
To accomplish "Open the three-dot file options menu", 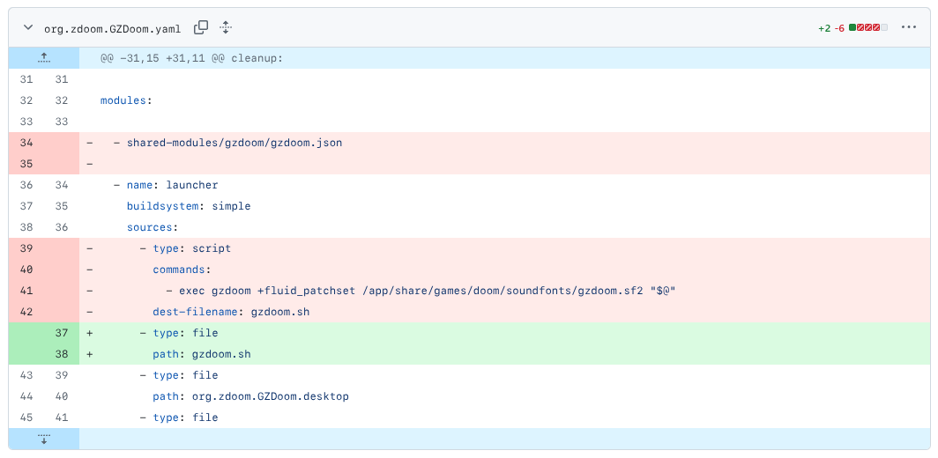I will point(909,27).
